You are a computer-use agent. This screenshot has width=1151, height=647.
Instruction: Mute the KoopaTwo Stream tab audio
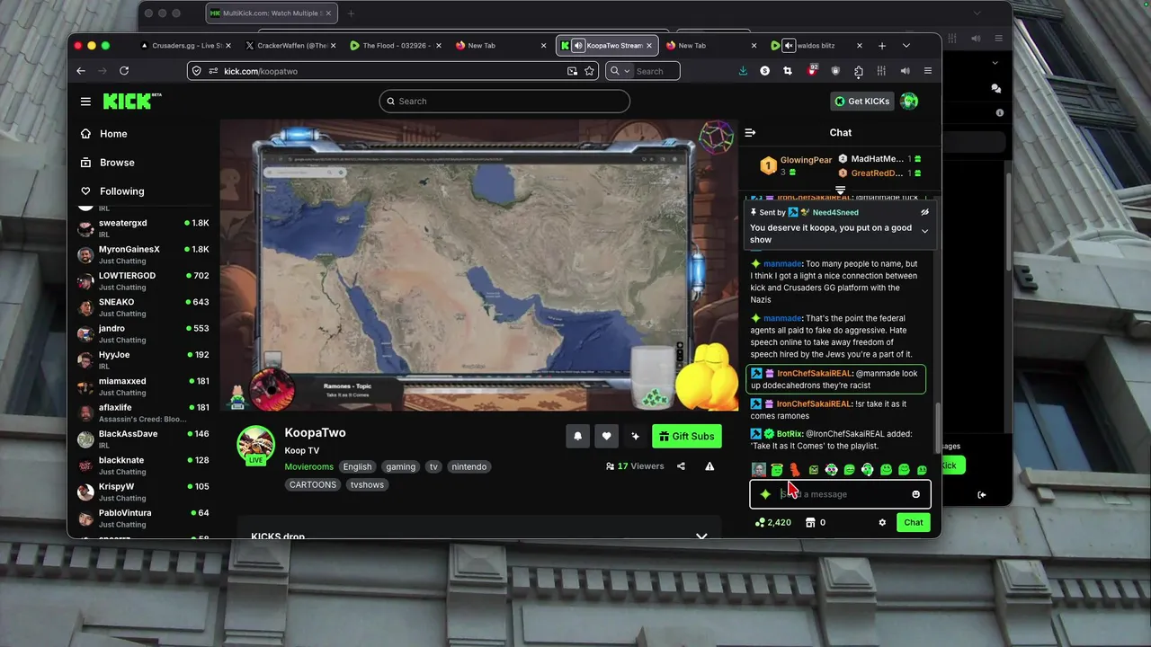[x=578, y=46]
